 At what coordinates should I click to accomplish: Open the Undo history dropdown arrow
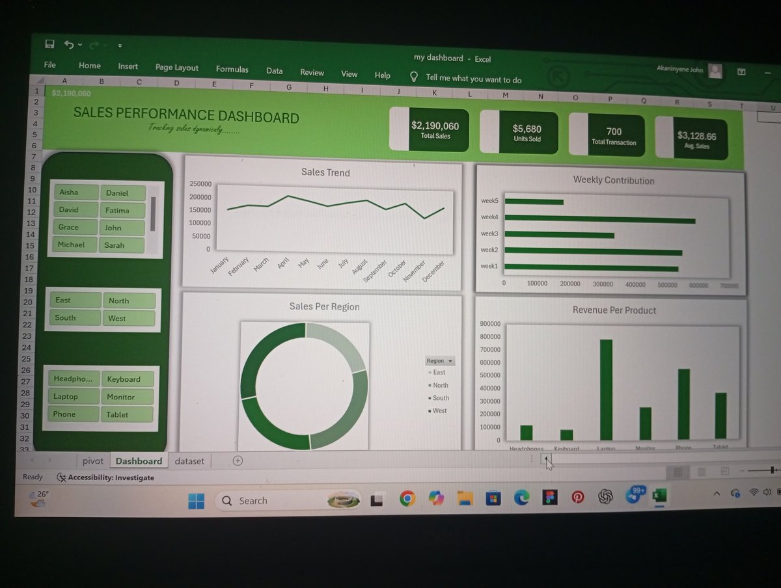pyautogui.click(x=80, y=46)
